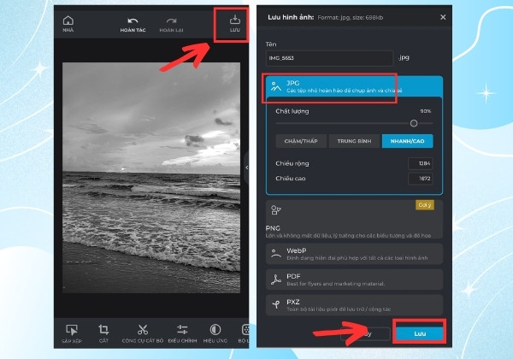513x359 pixels.
Task: Open the LƯU save icon in the toolbar
Action: pyautogui.click(x=234, y=23)
